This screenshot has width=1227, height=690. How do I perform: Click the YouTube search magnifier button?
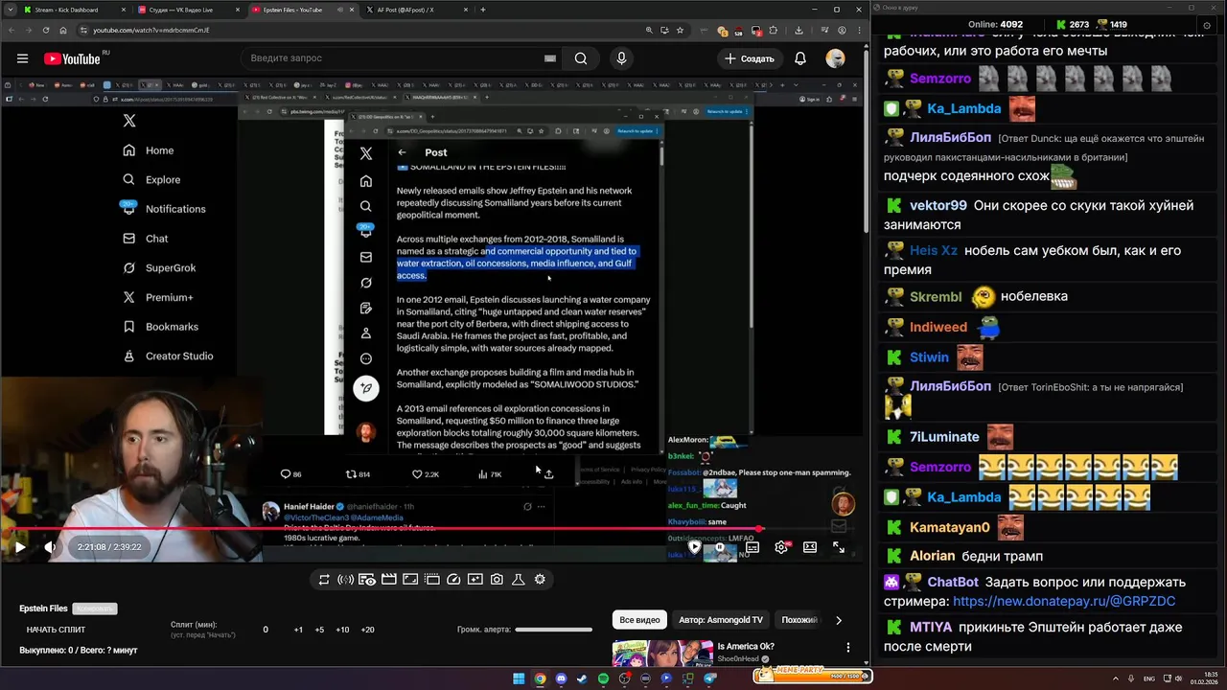coord(581,58)
